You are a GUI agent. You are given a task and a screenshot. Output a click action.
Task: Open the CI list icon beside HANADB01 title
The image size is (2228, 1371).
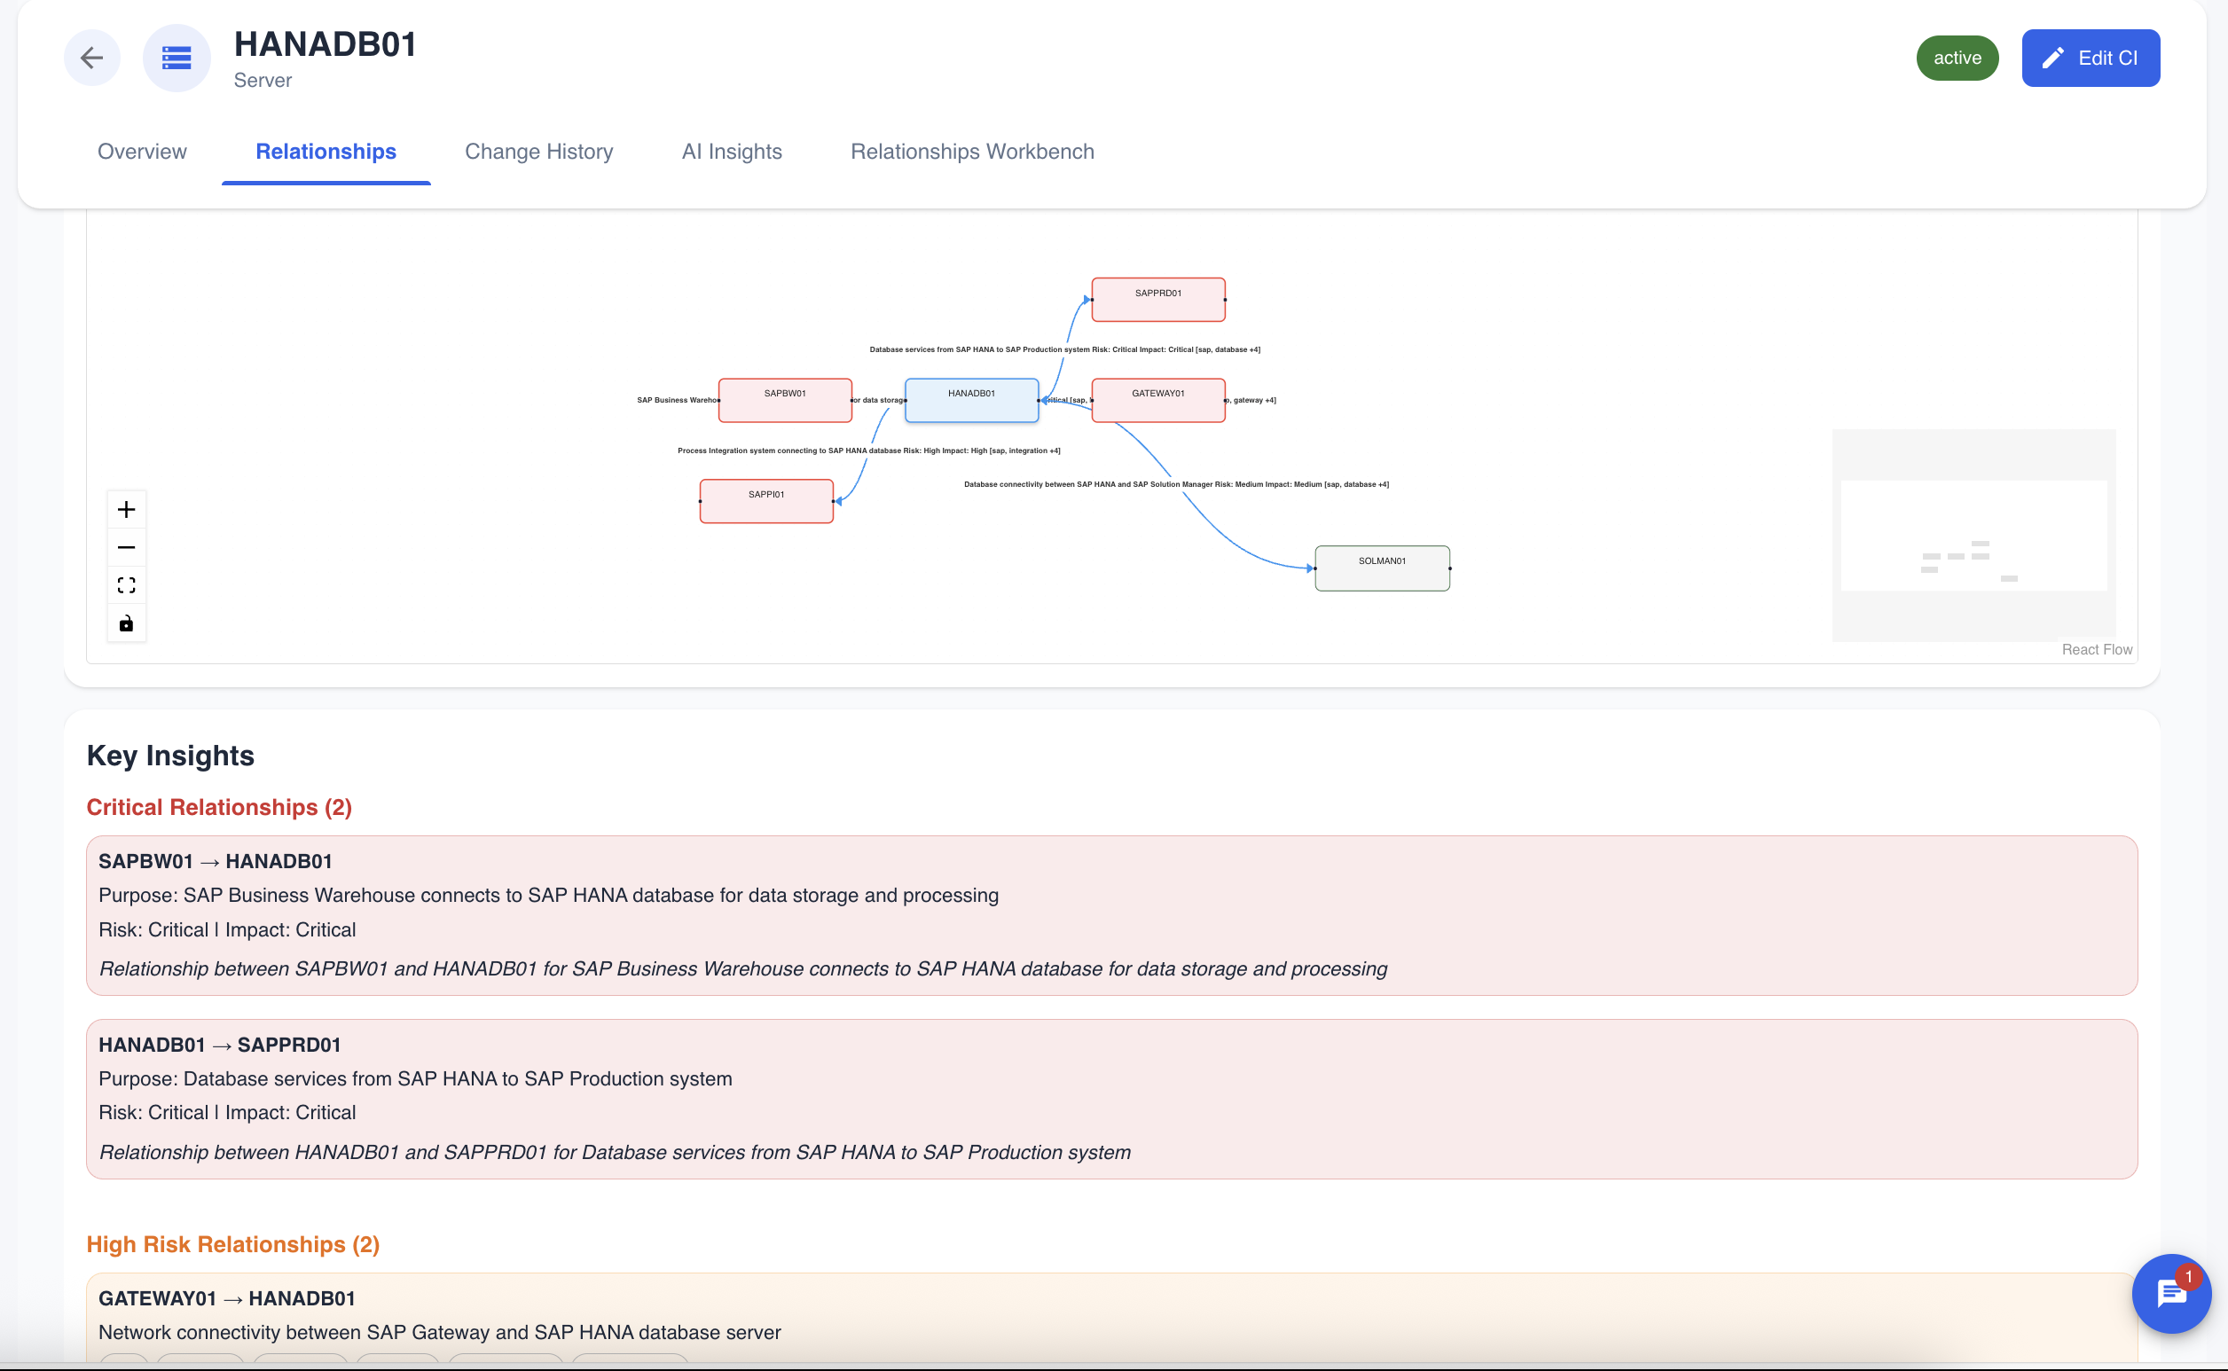[177, 57]
